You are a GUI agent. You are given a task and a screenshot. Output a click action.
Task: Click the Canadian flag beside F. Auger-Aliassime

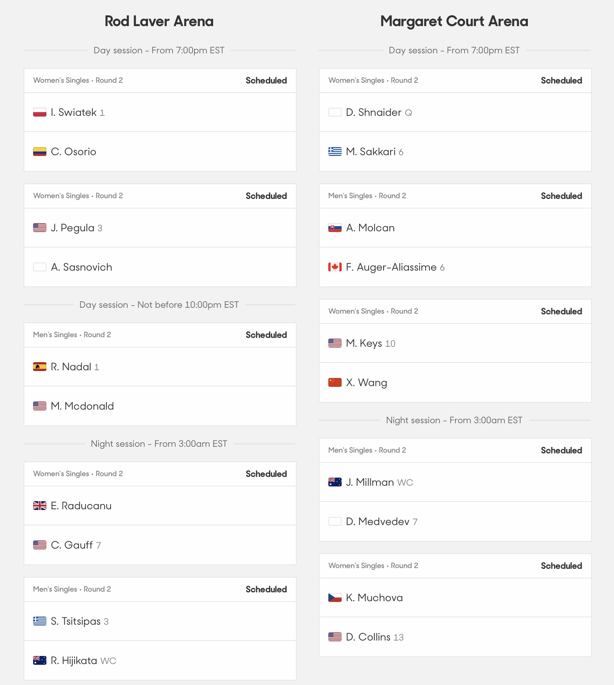point(335,267)
